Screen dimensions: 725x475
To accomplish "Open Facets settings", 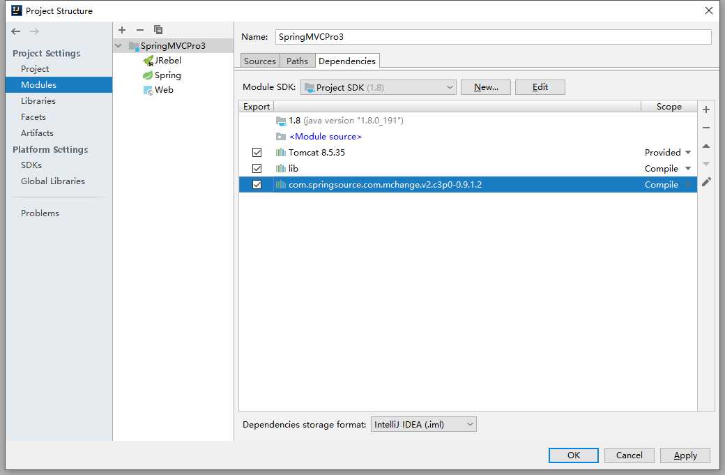I will point(33,117).
